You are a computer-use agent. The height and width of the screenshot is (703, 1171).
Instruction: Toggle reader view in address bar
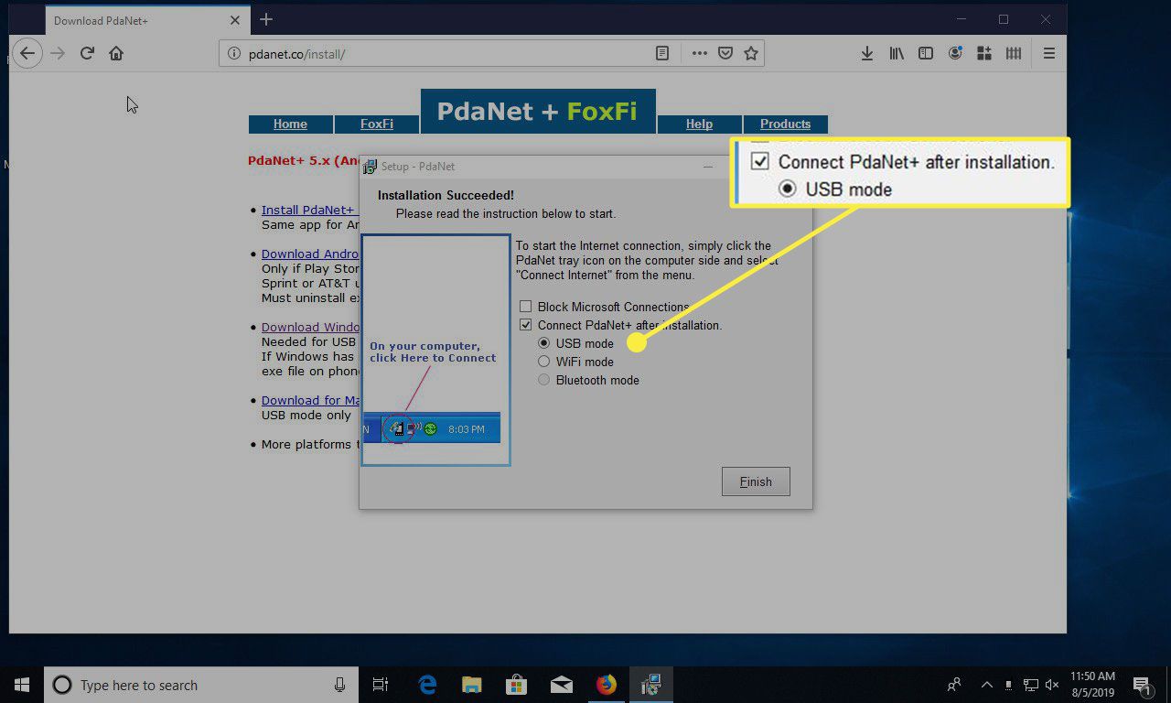click(x=662, y=54)
